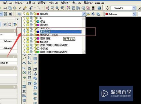Collapse the layer dropdown using its arrow
Viewport: 141px width, 104px height.
click(x=83, y=14)
